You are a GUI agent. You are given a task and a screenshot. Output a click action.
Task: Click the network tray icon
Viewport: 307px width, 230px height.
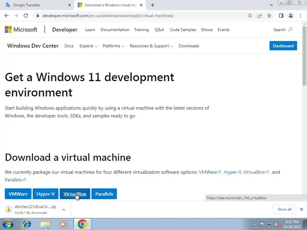point(270,224)
